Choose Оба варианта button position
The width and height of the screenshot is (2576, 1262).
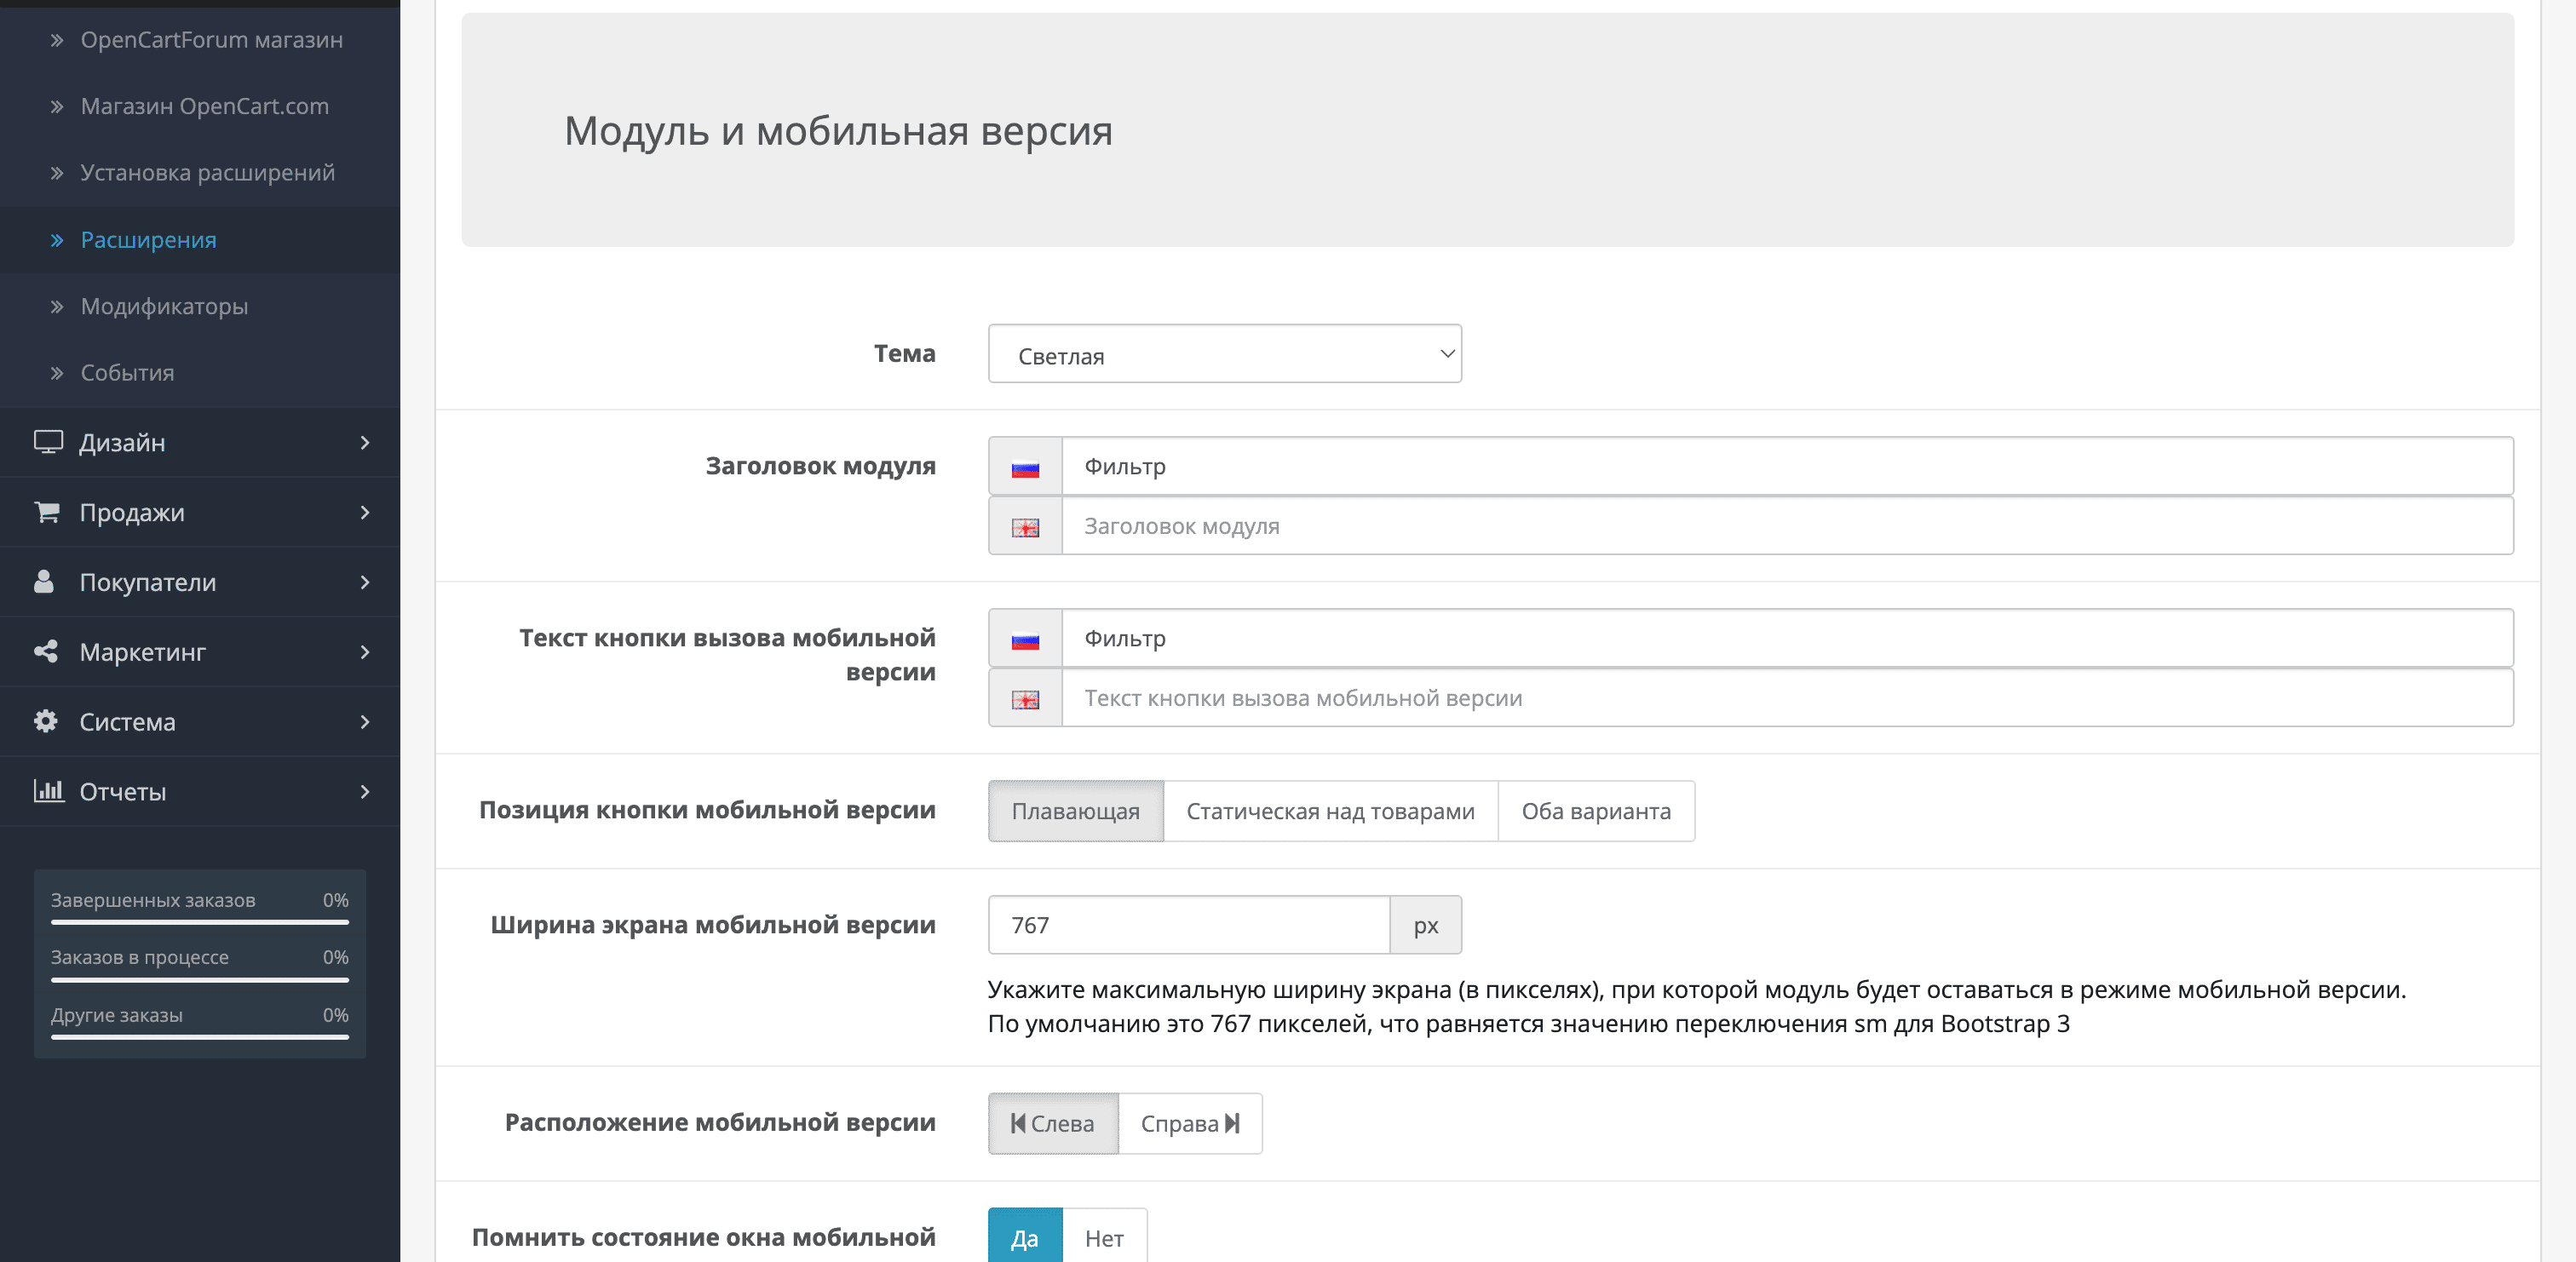click(1596, 811)
